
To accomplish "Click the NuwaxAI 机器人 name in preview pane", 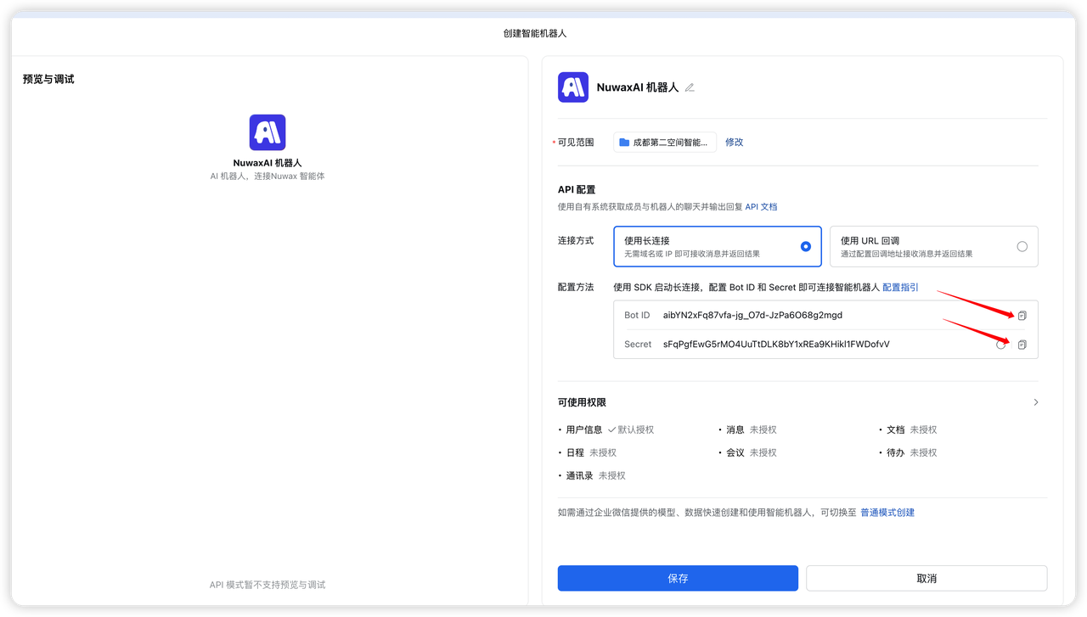I will 268,163.
